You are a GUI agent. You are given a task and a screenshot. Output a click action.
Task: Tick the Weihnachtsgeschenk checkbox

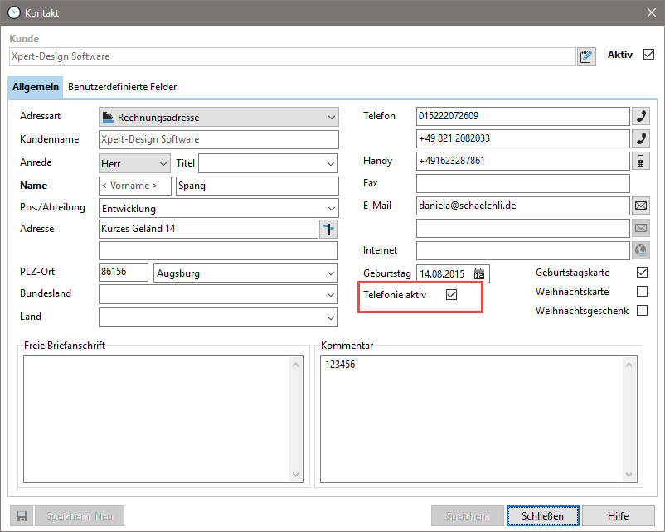tap(642, 311)
